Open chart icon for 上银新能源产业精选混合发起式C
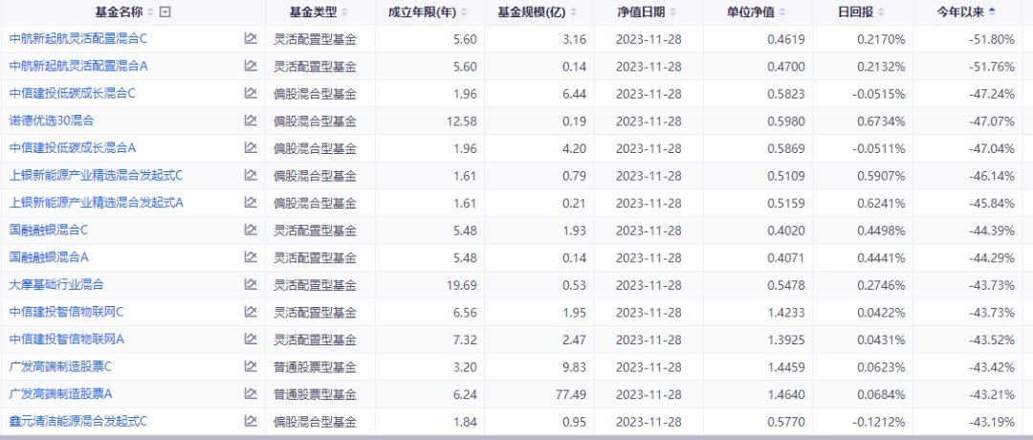The image size is (1033, 440). pyautogui.click(x=251, y=175)
